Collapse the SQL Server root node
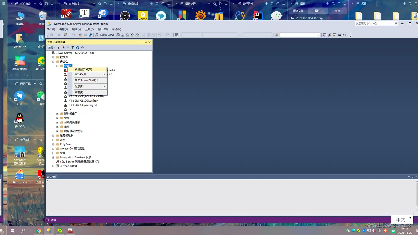 coord(49,53)
